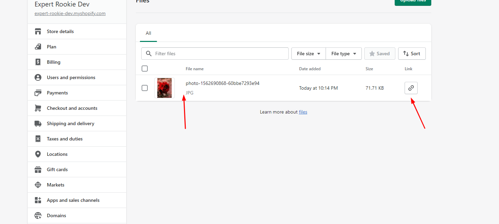The image size is (499, 224).
Task: Open Locations settings
Action: coord(77,154)
